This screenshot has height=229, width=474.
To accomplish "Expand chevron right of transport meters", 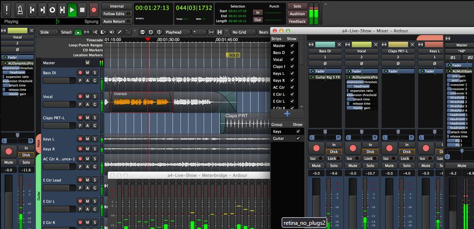I will (x=325, y=4).
